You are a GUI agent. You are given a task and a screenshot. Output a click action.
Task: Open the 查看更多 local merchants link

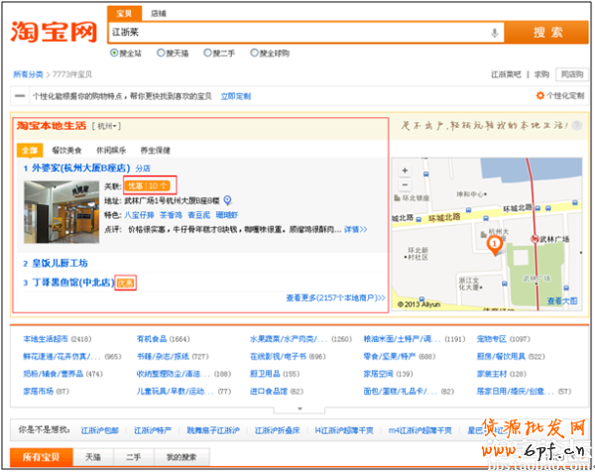coord(335,296)
